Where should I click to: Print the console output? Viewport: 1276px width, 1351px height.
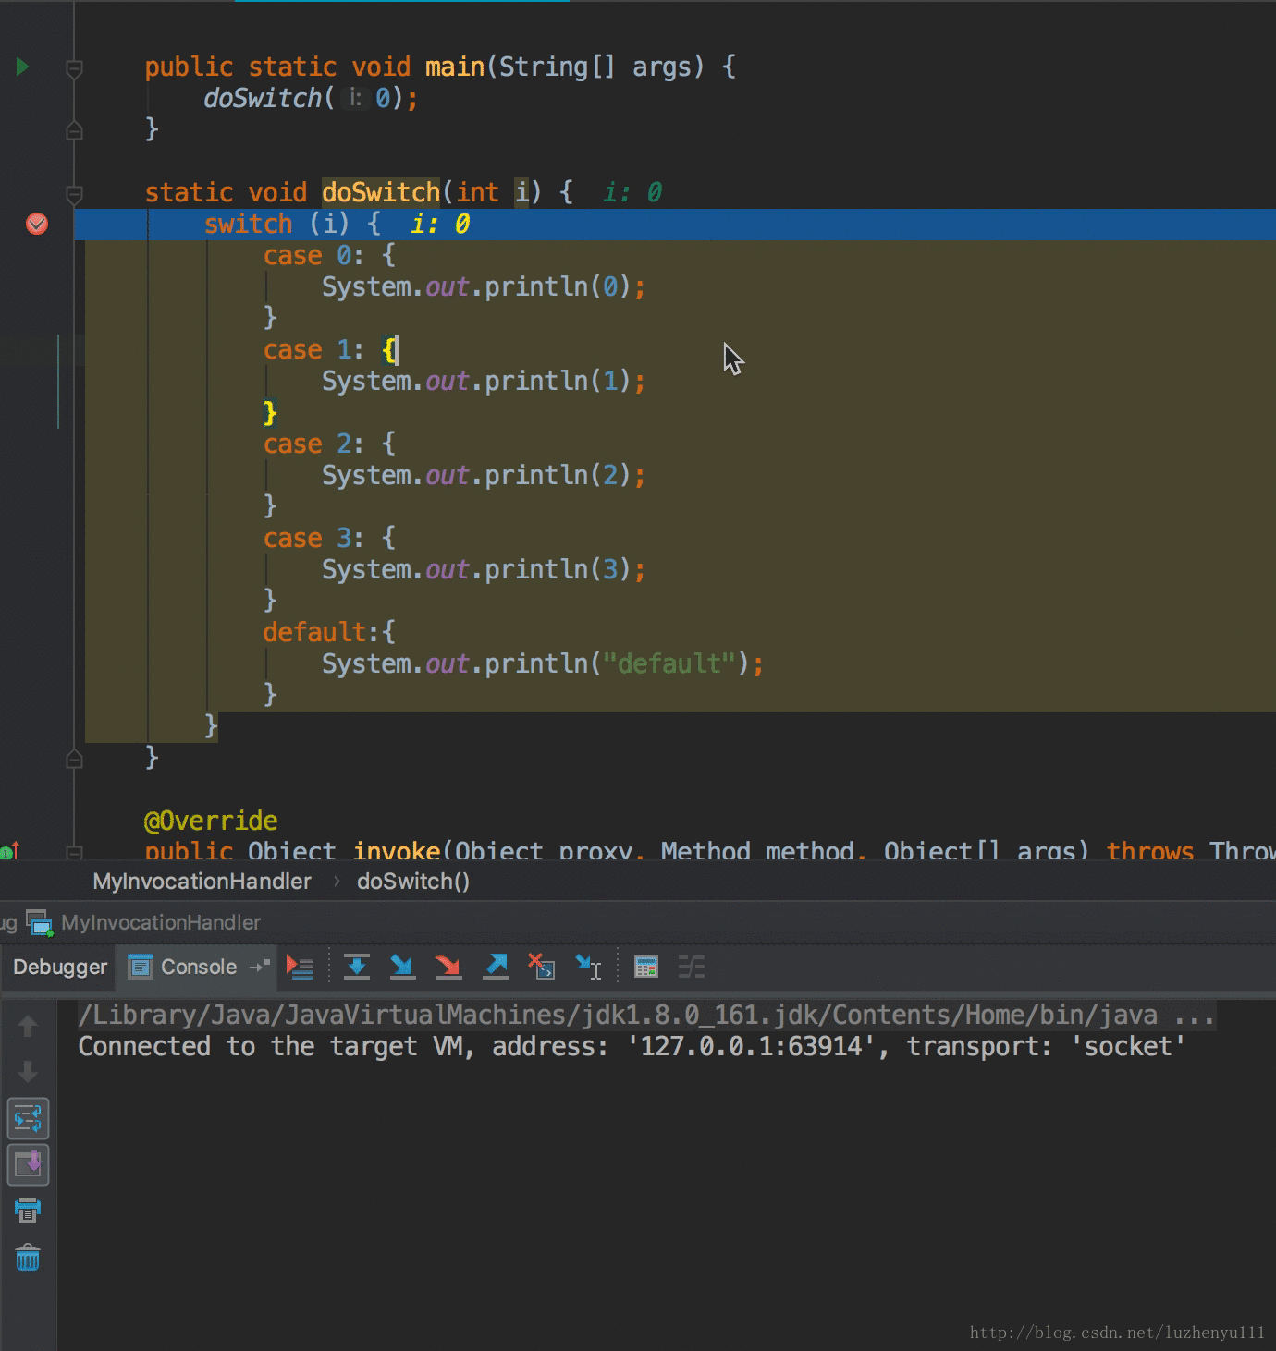pos(28,1210)
